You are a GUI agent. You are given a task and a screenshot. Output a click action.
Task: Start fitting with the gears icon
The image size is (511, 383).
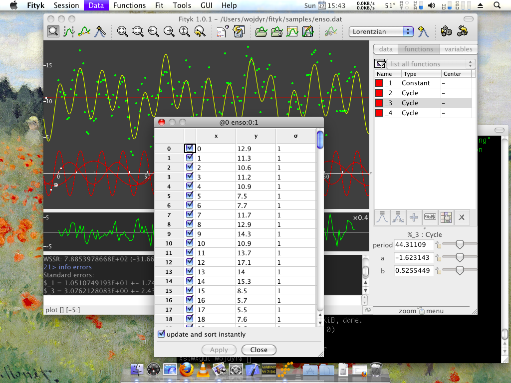coord(446,31)
